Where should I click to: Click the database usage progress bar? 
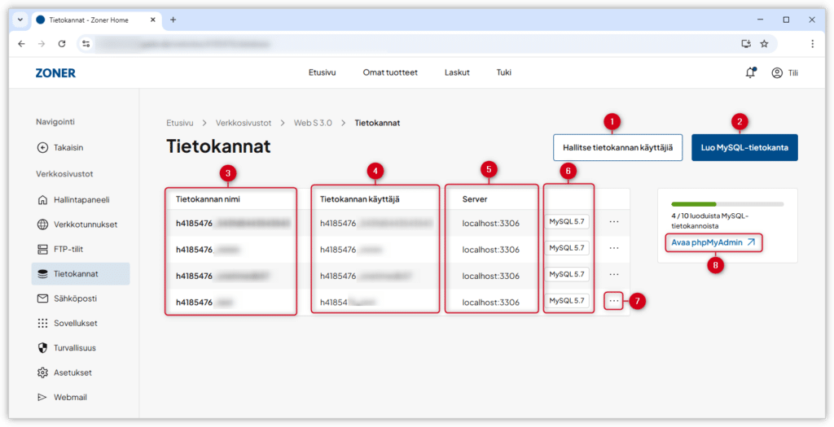[726, 204]
